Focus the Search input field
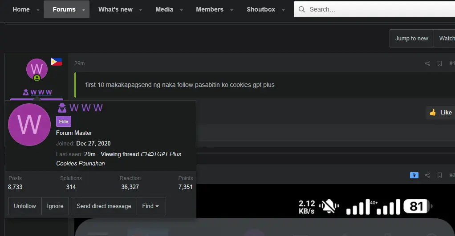Screen dimensions: 455x236 (374, 9)
